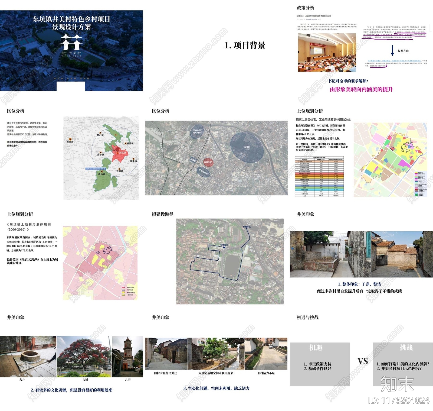Select the section heading 1. 项目背景
Image resolution: width=433 pixels, height=411 pixels.
click(x=245, y=45)
